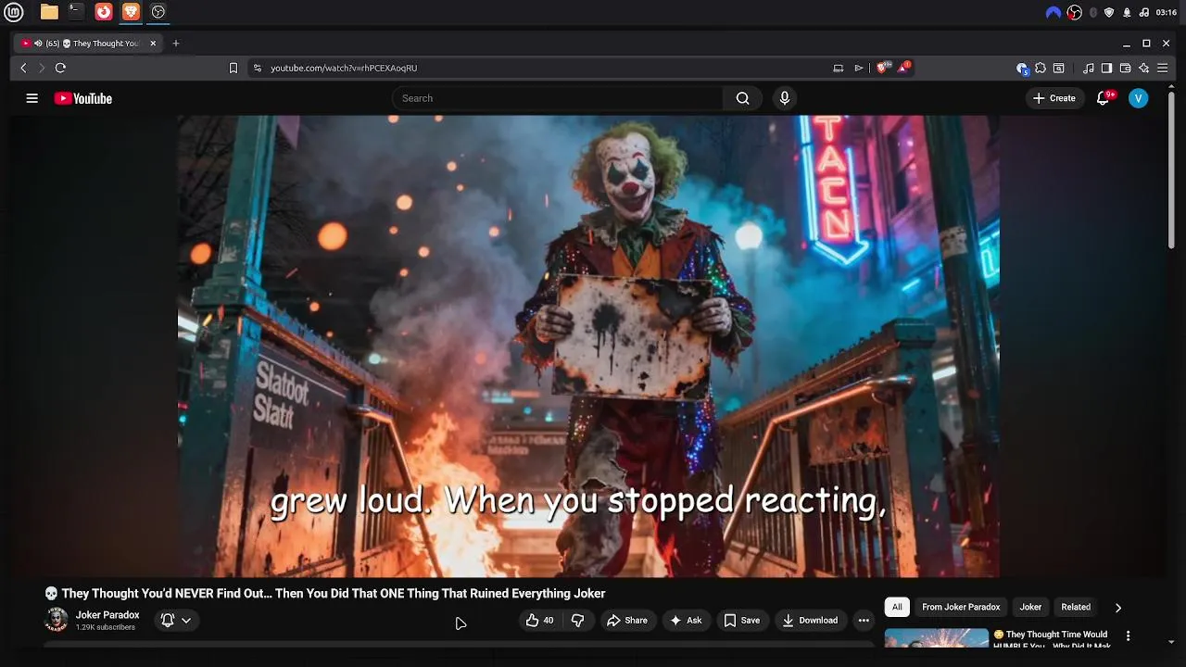Viewport: 1186px width, 667px height.
Task: Open the music note tray applet
Action: [x=1144, y=12]
